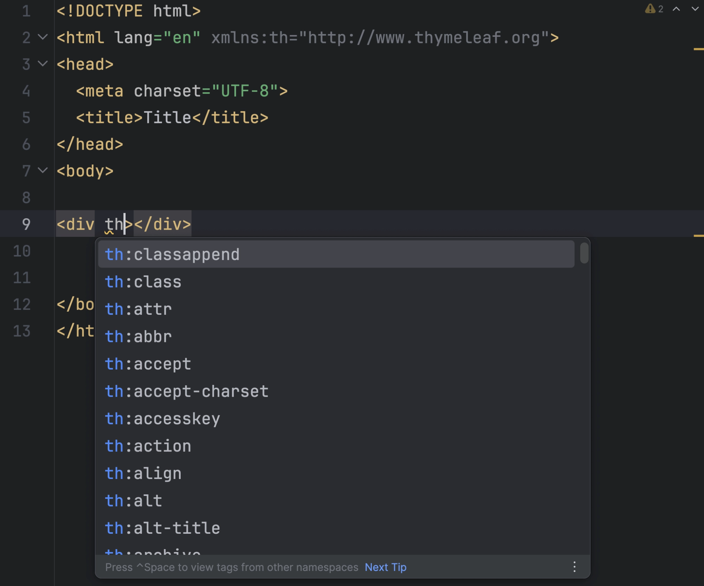Click line number 5 in the gutter

(26, 117)
